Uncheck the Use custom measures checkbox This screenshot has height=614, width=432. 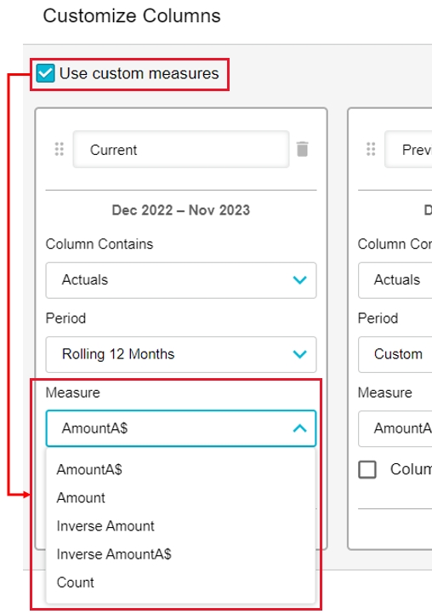(45, 73)
